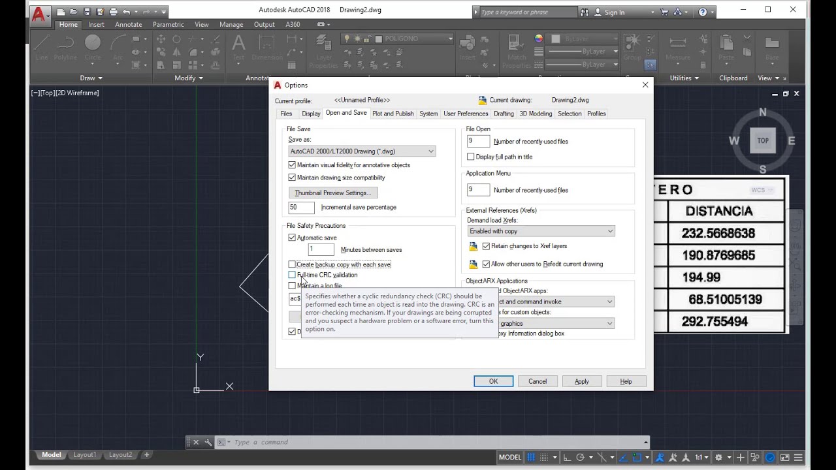Select the Line tool in Draw panel
836x470 pixels.
point(42,47)
